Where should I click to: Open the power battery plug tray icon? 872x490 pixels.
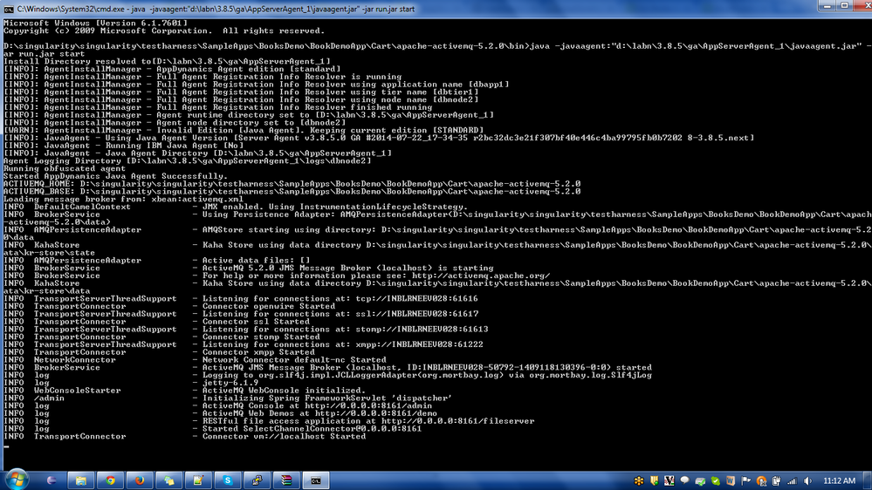coord(776,481)
